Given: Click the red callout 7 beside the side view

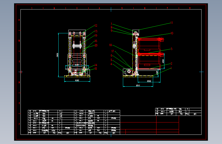Looking at the screenshot, I should (111, 24).
